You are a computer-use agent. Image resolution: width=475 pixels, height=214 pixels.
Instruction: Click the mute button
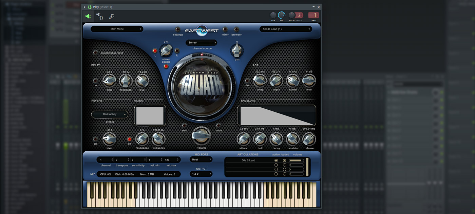point(218,125)
